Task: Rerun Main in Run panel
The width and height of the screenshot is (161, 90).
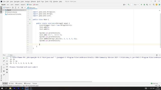Action: (x=4, y=58)
